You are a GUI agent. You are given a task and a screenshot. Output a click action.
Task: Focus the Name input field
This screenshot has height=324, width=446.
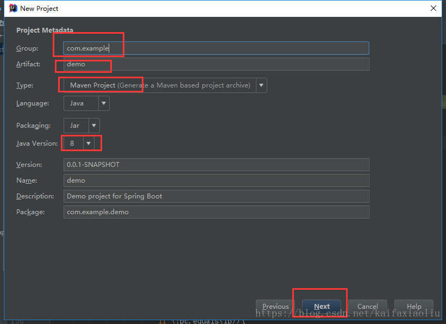216,180
